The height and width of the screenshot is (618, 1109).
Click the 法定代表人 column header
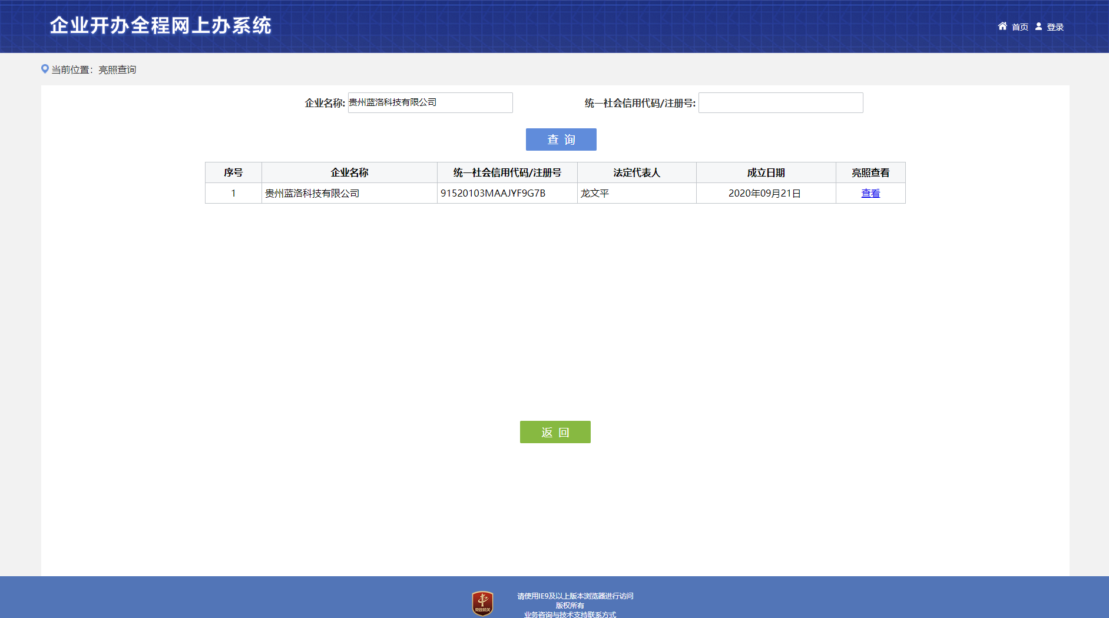[637, 172]
